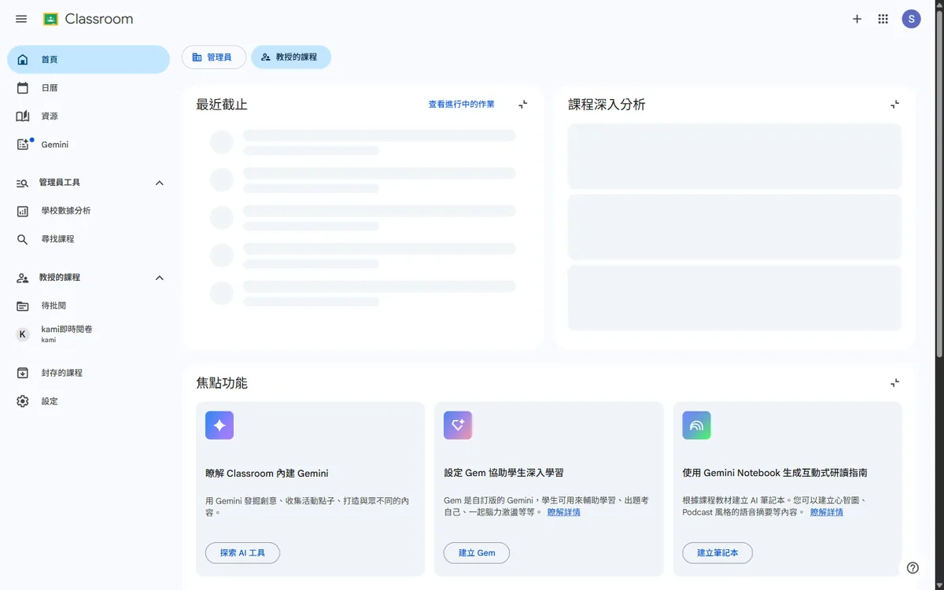Open Gemini in the sidebar

click(88, 145)
